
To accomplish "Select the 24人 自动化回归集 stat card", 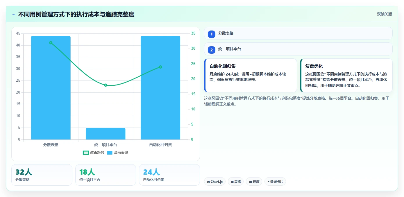I will tap(169, 175).
